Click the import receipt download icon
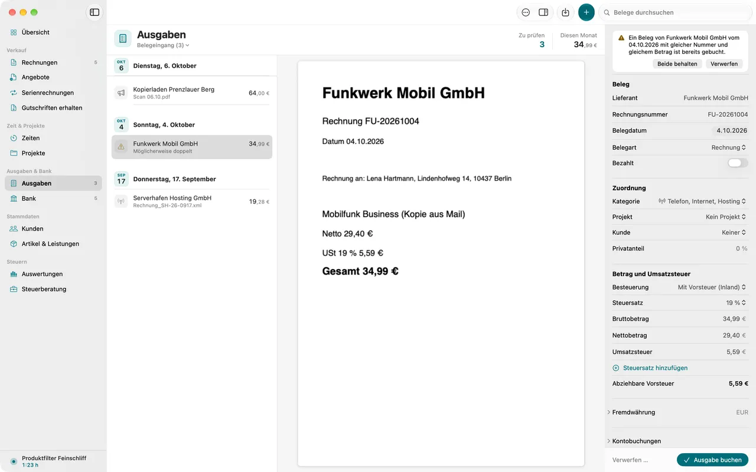This screenshot has height=472, width=756. point(565,12)
